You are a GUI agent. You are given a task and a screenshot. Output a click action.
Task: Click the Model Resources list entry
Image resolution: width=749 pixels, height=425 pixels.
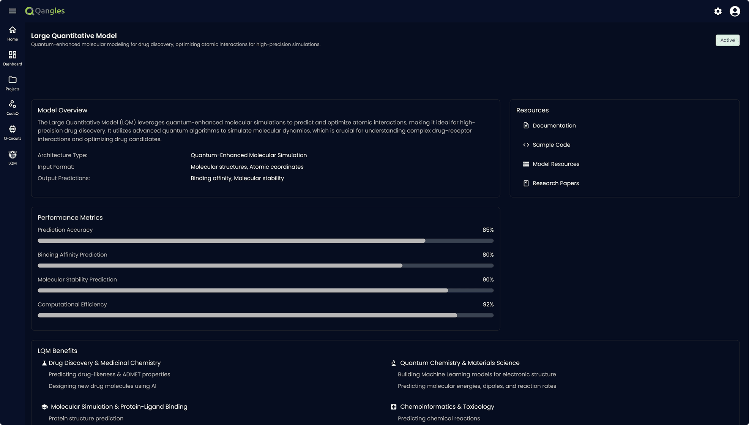(x=556, y=164)
